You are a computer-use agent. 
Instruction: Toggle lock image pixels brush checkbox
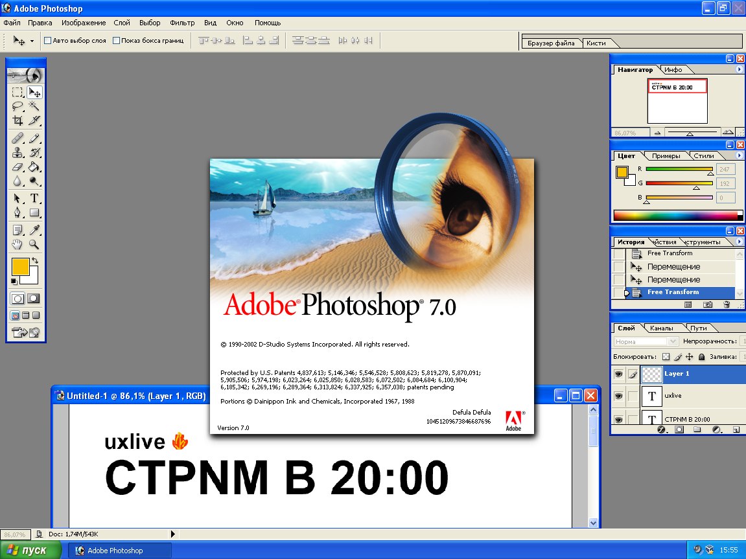coord(678,356)
